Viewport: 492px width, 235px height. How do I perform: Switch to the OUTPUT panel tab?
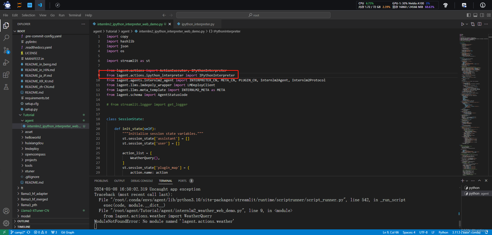click(x=119, y=181)
